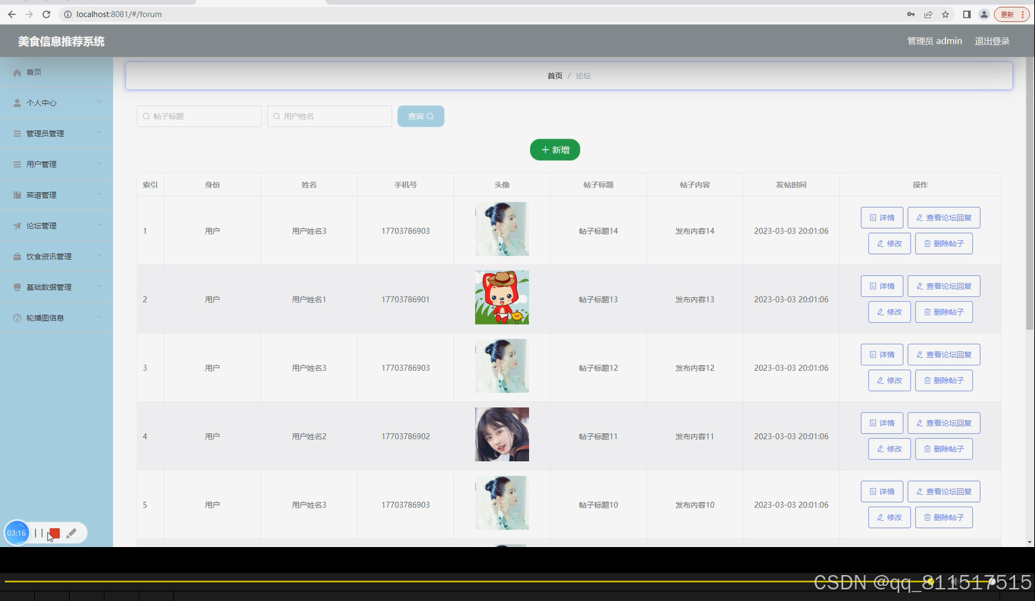Click the home icon beside 首页 in sidebar

17,72
